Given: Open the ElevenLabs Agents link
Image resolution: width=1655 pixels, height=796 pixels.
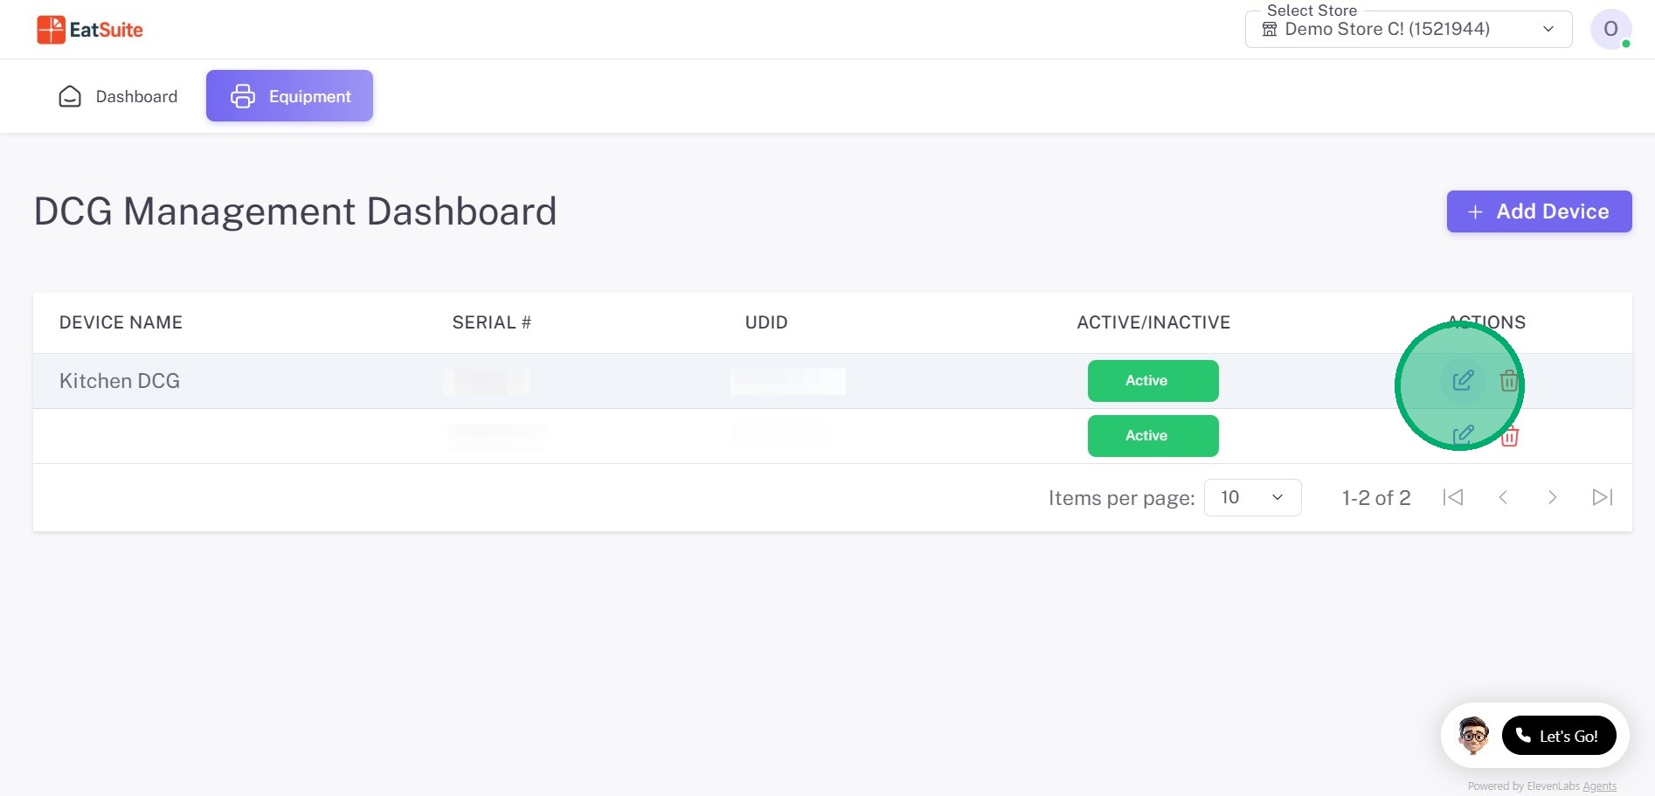Looking at the screenshot, I should click(1599, 786).
